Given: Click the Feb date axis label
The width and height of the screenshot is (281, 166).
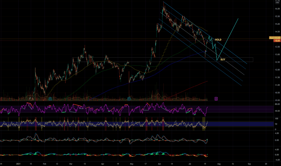Looking at the screenshot, I should click(45, 164).
